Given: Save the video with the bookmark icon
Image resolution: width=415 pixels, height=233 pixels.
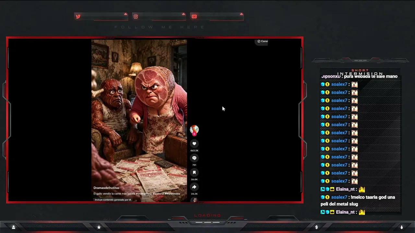Looking at the screenshot, I should point(194,172).
